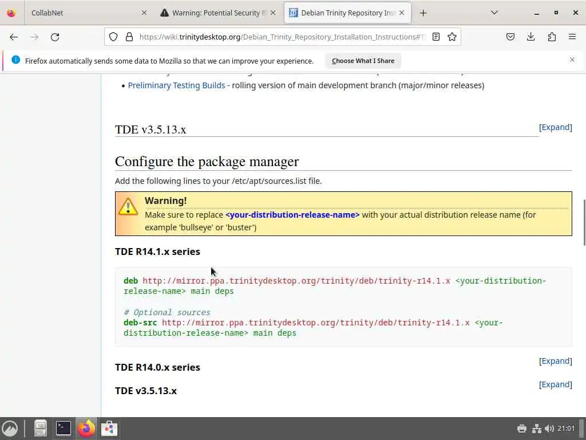Open tracking protection shield icon
Image resolution: width=586 pixels, height=440 pixels.
(113, 37)
